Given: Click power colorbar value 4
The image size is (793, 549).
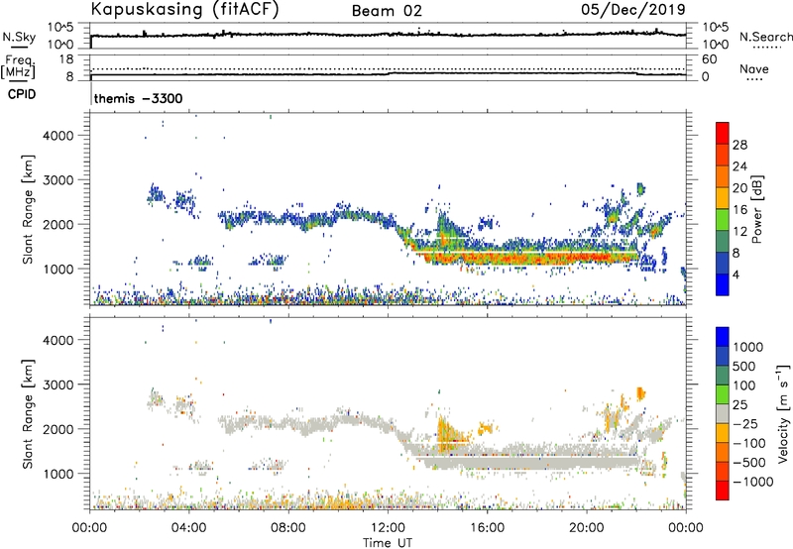Looking at the screenshot, I should [x=736, y=274].
